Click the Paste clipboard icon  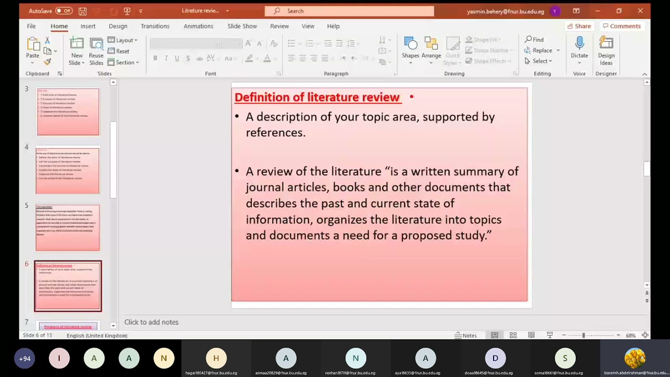click(32, 44)
